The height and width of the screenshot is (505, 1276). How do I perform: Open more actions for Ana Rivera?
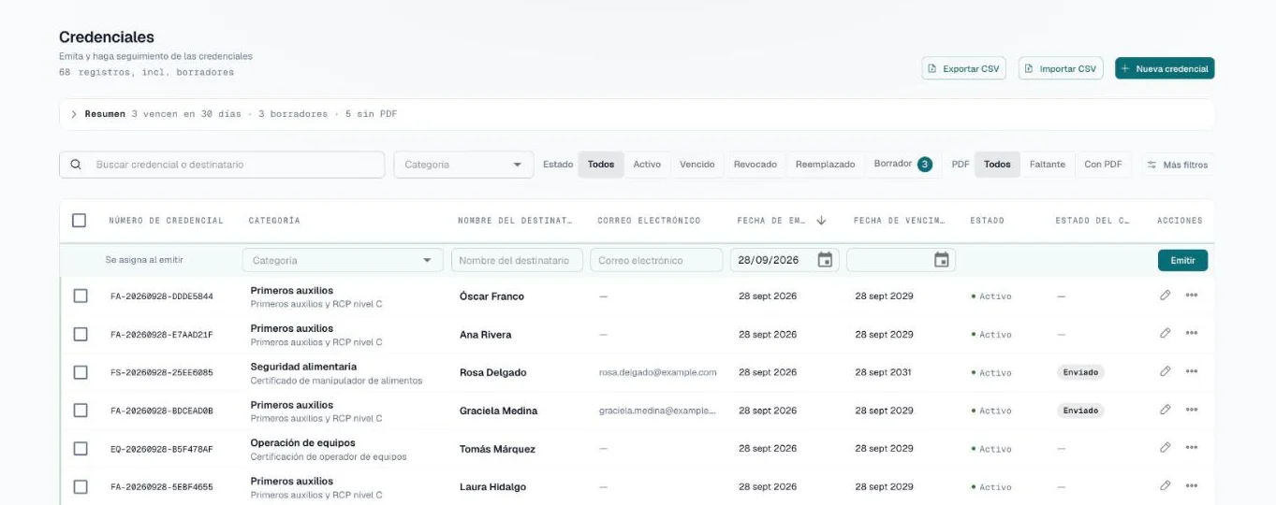point(1191,333)
